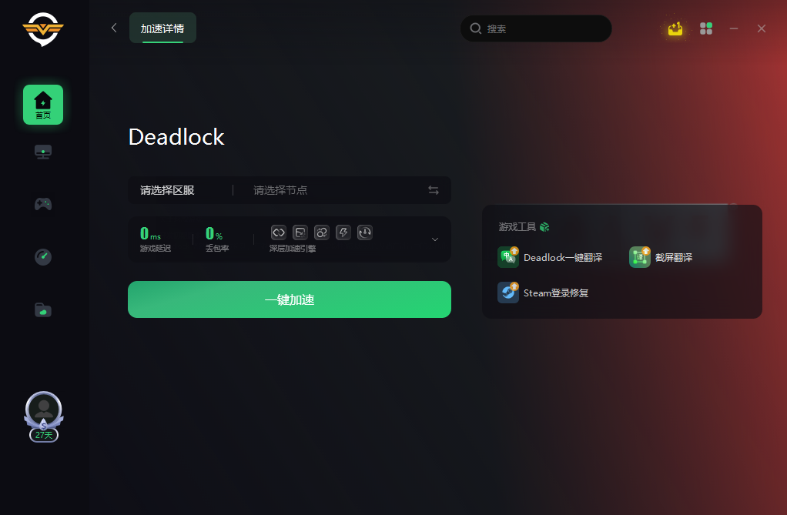Viewport: 787px width, 515px height.
Task: Go back with the left arrow
Action: (x=114, y=28)
